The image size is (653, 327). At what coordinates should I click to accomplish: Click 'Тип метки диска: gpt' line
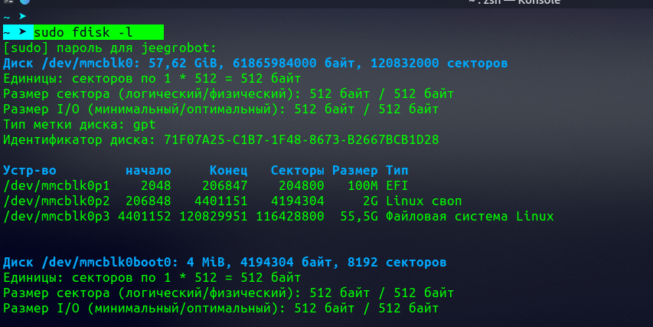coord(80,124)
